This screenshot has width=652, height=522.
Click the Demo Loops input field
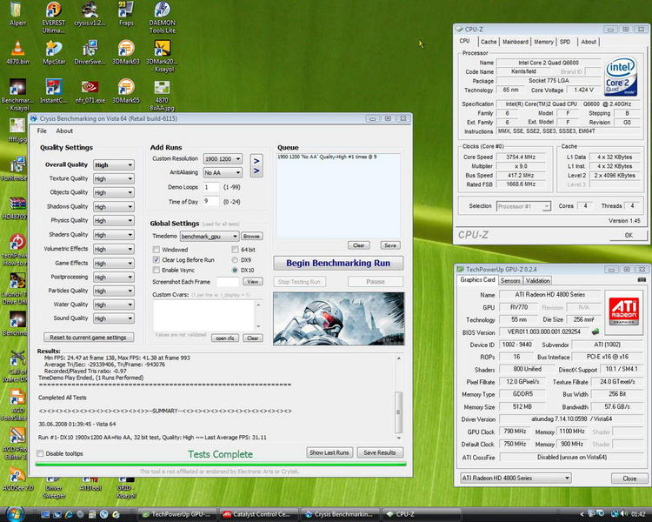pos(211,187)
